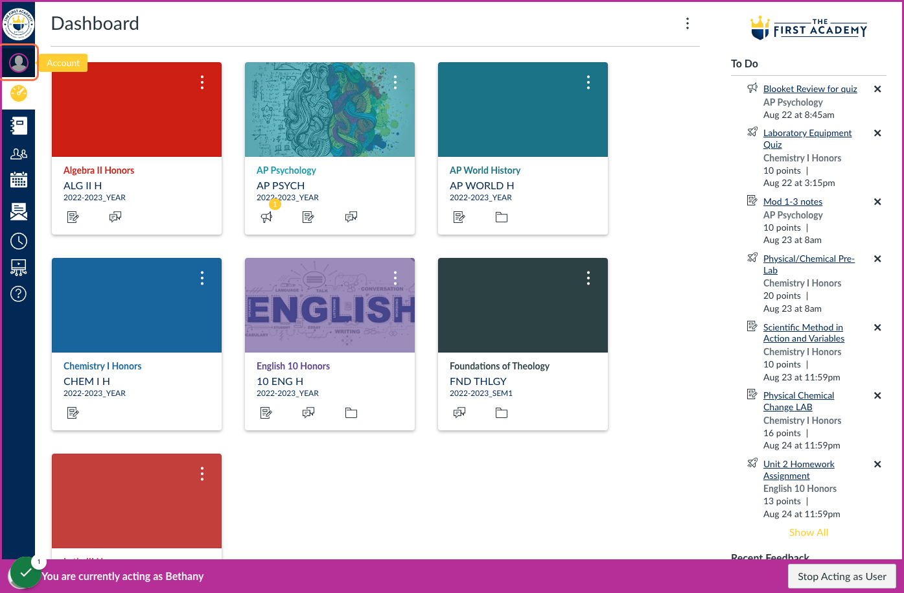Image resolution: width=904 pixels, height=593 pixels.
Task: Open the Calendar from the sidebar
Action: click(19, 180)
